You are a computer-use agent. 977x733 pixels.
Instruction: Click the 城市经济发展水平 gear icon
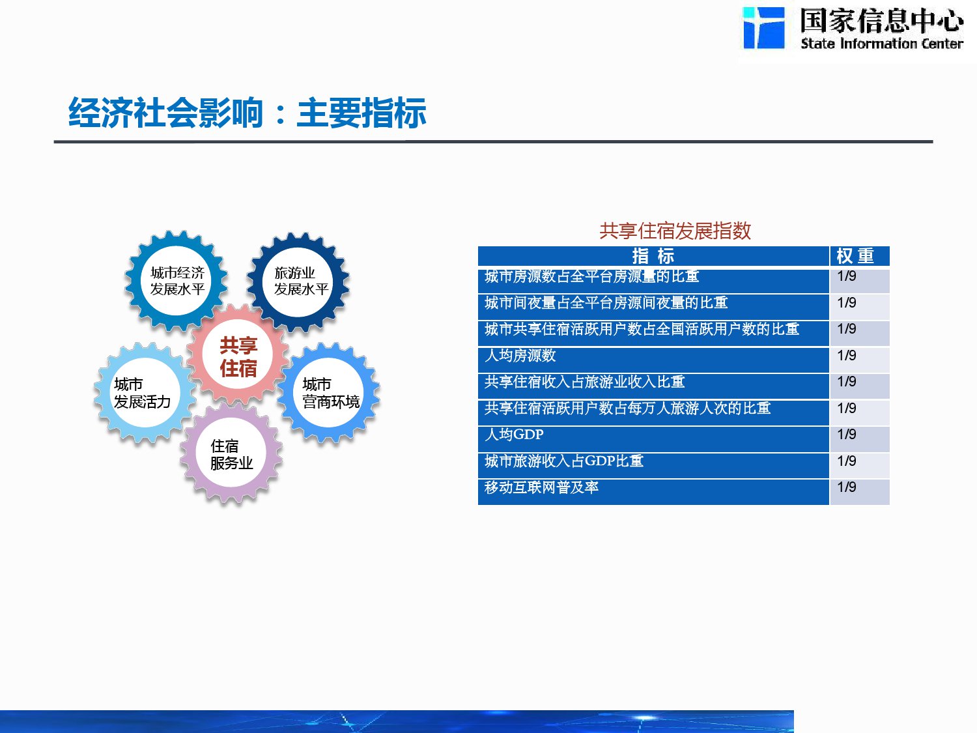(177, 281)
